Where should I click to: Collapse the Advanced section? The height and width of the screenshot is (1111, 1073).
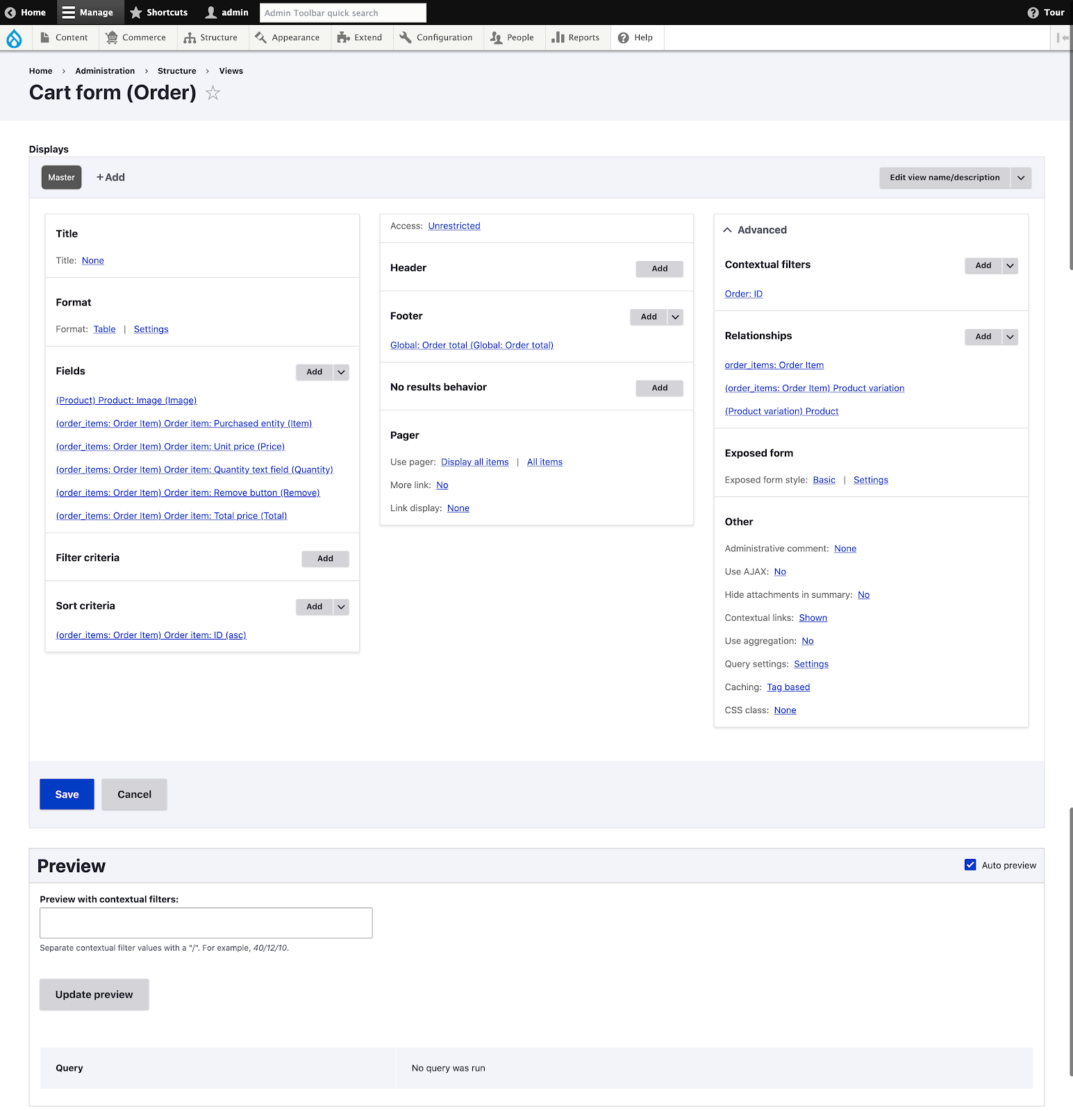[727, 230]
